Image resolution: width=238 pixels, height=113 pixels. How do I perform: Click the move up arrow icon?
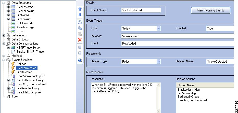pyautogui.click(x=80, y=9)
